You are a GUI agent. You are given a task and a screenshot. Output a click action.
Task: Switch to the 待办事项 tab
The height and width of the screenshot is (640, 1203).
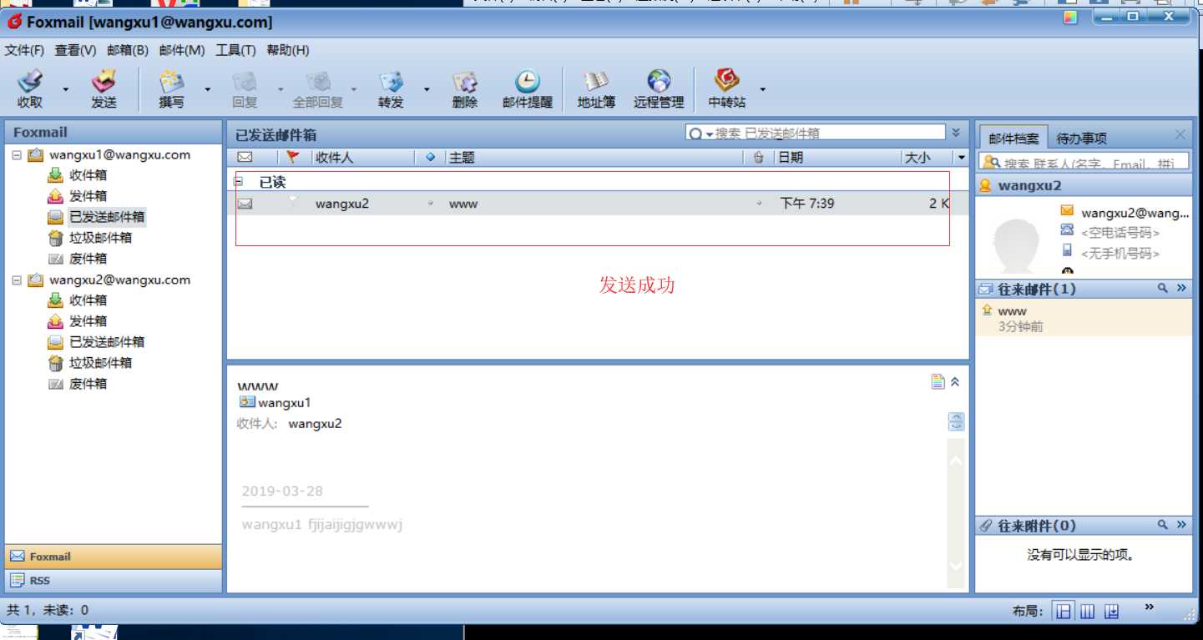(1081, 139)
